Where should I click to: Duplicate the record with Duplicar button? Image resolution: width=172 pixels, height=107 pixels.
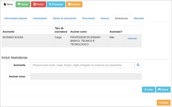tap(74, 4)
